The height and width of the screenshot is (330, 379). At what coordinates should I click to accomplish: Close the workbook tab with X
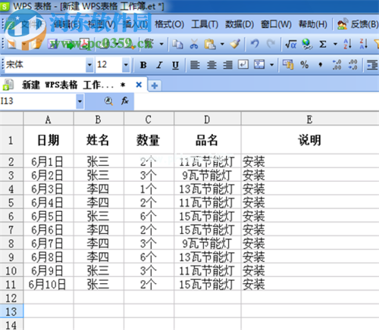tap(139, 85)
